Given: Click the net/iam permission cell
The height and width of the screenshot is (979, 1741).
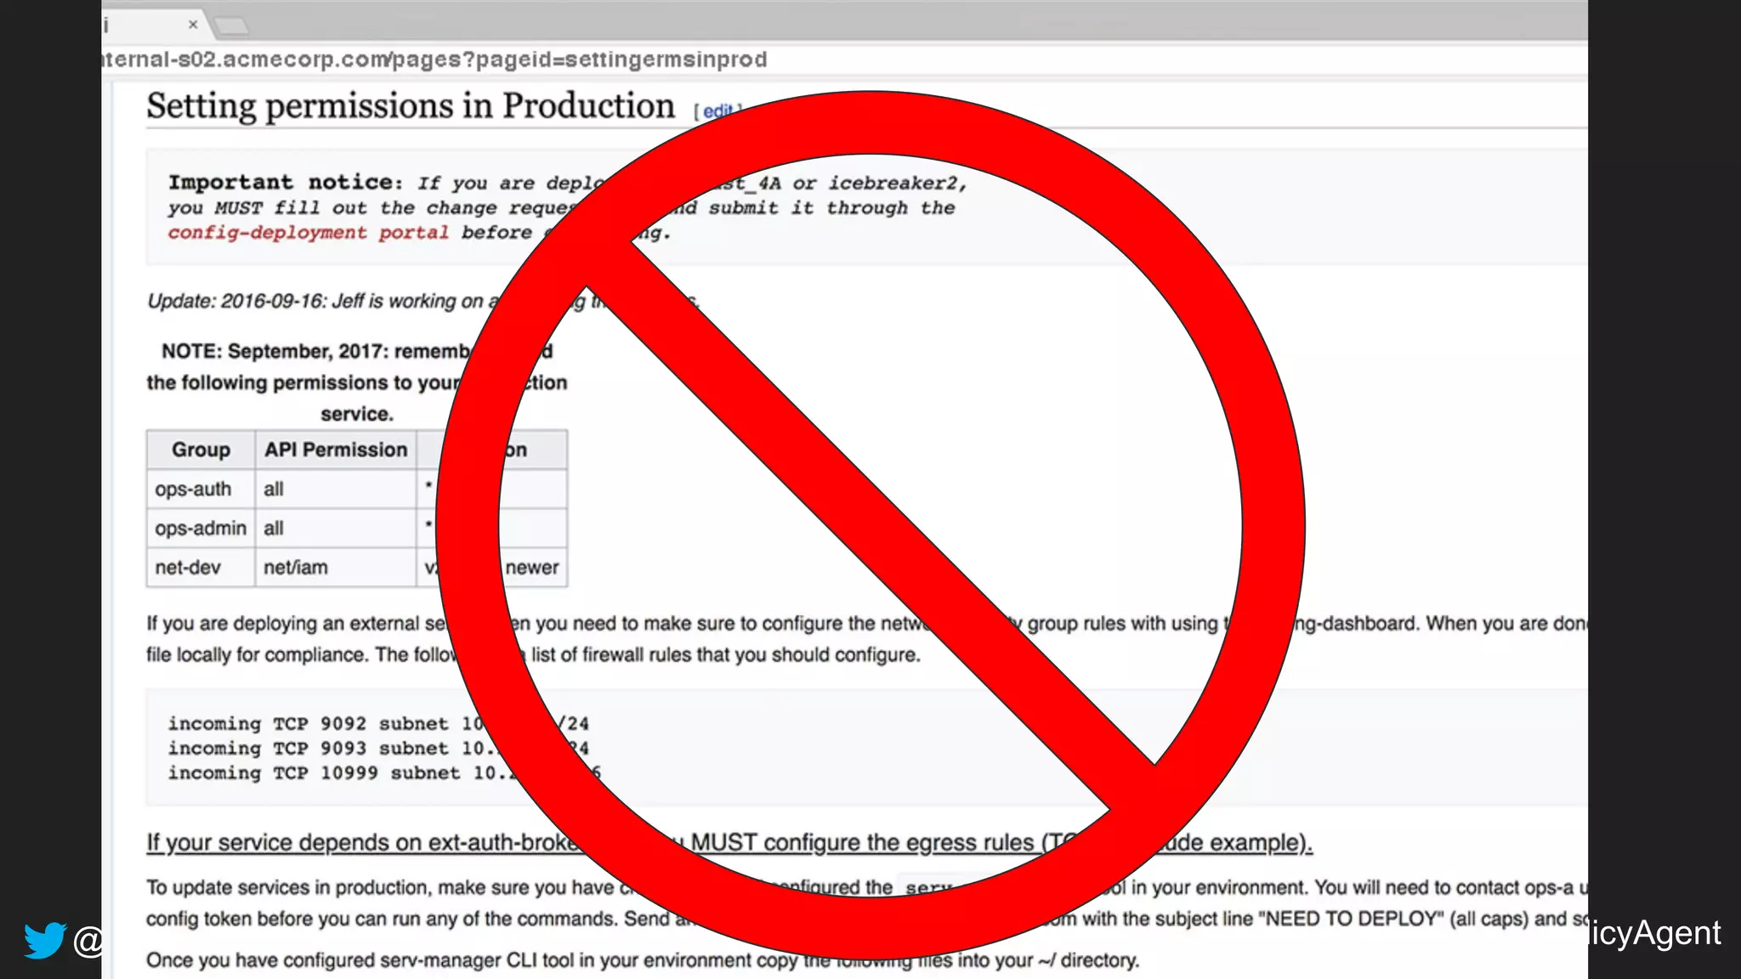Looking at the screenshot, I should (295, 568).
